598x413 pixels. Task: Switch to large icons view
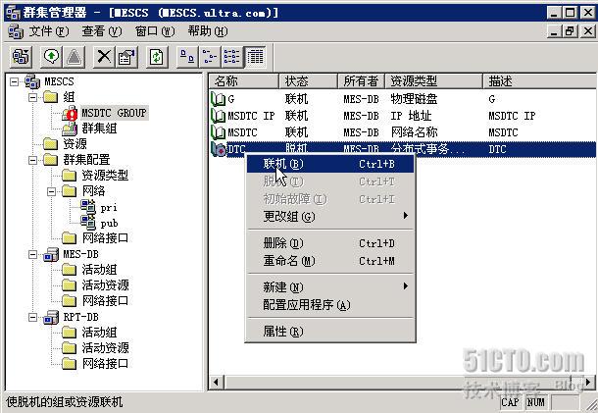[187, 57]
